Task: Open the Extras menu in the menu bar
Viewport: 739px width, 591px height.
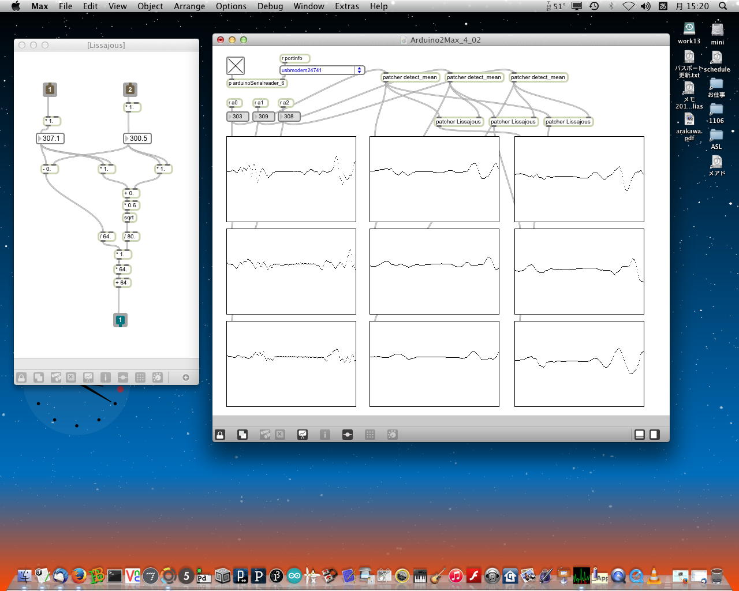Action: click(346, 6)
